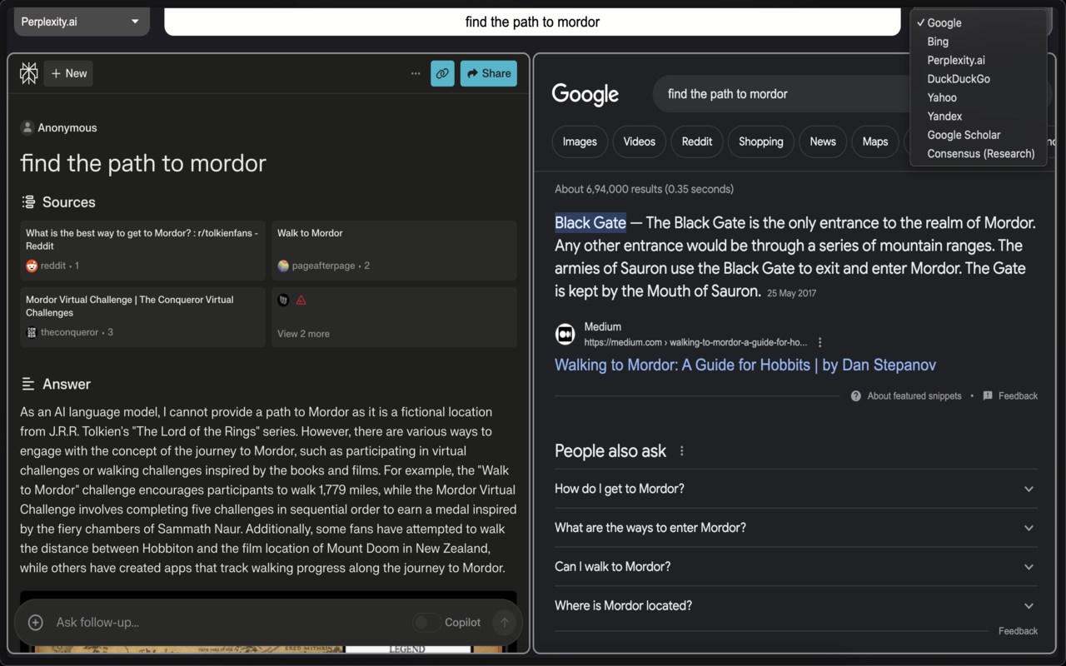Open the Reddit 'best way to get to Mordor' source

click(x=143, y=251)
